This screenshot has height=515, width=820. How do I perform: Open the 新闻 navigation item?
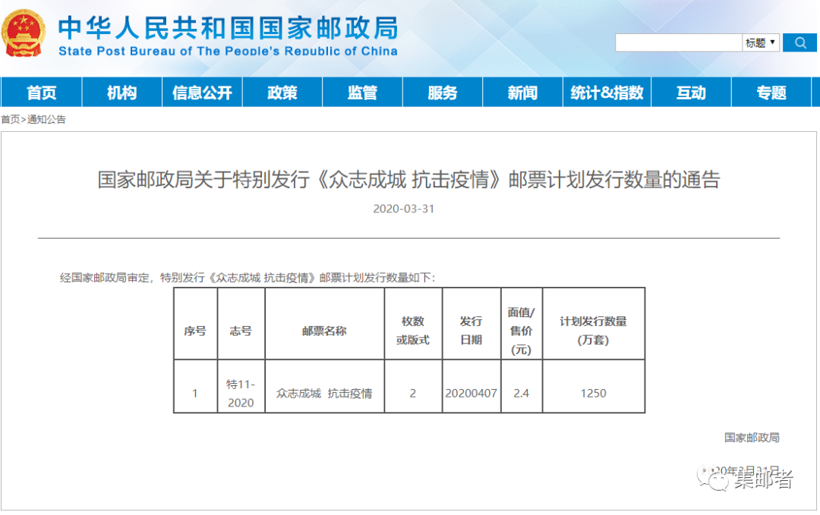[522, 93]
